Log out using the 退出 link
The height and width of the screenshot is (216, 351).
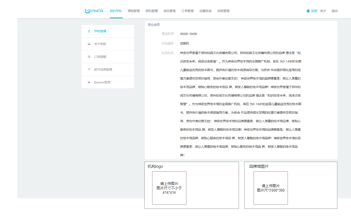pyautogui.click(x=334, y=11)
